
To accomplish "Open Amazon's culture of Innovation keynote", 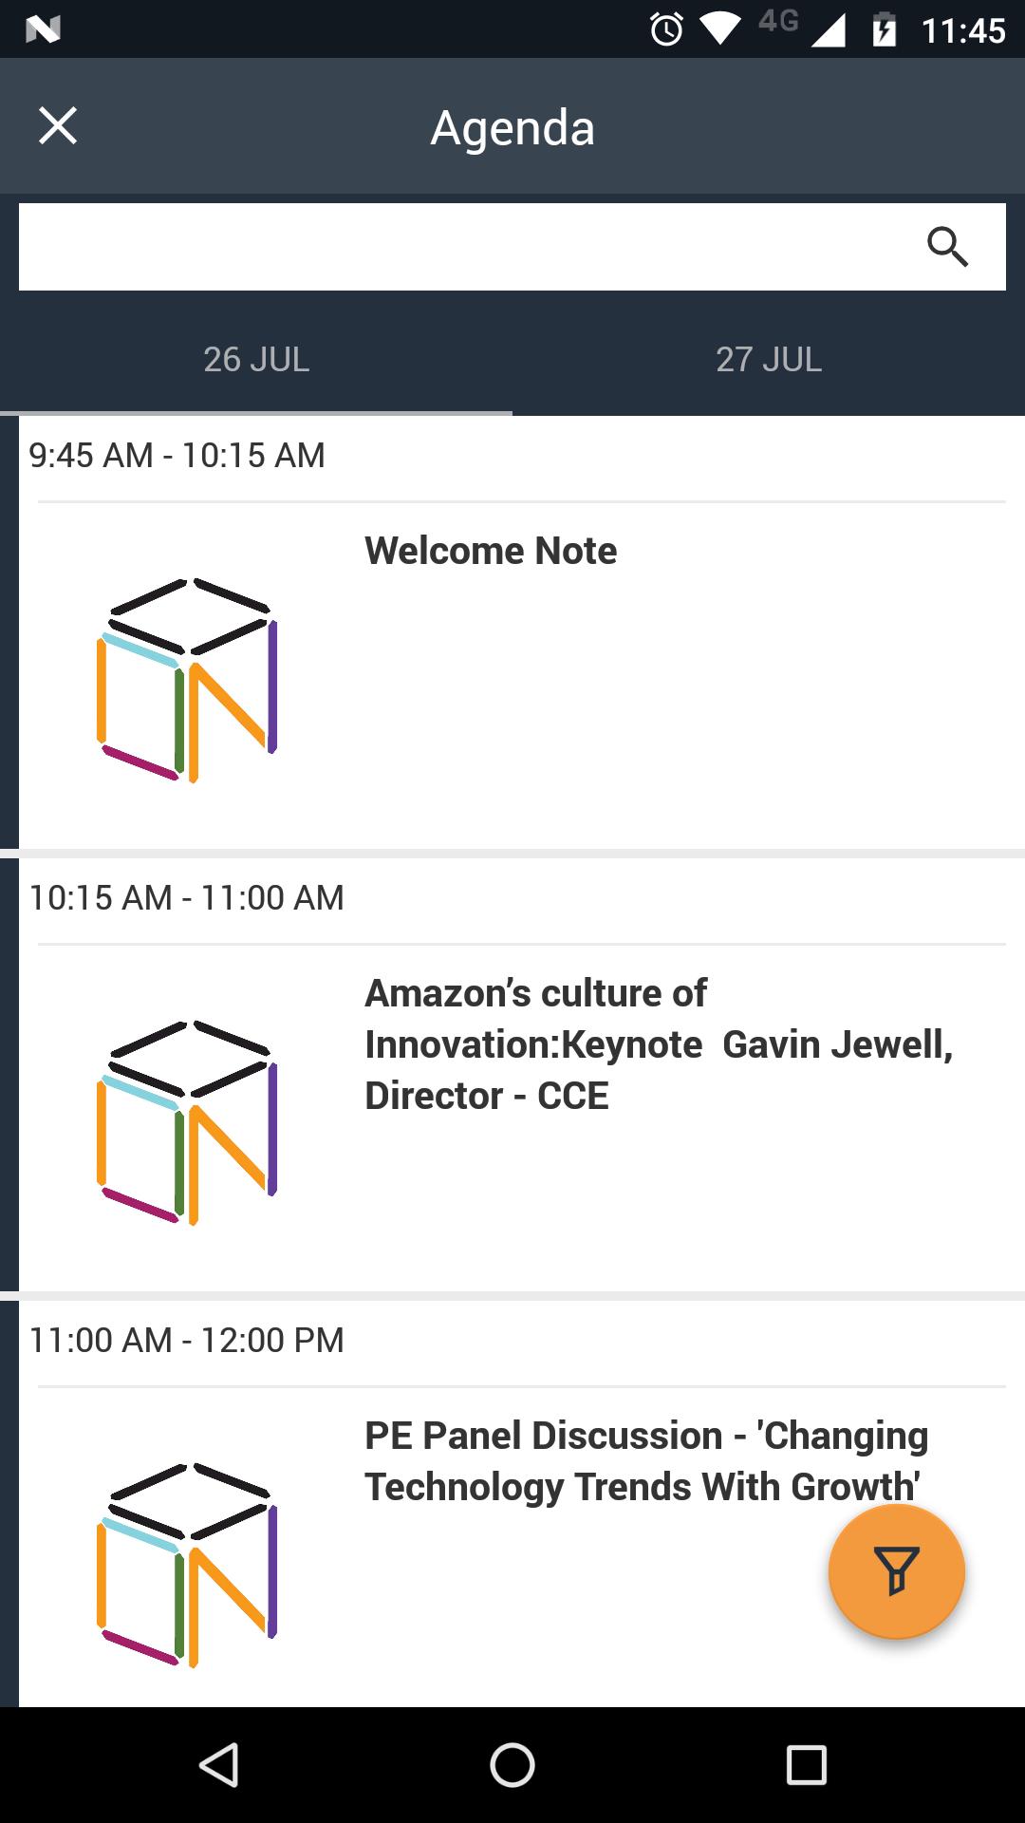I will (x=659, y=1044).
